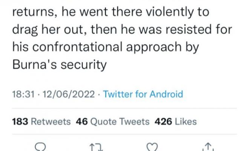Open the Twitter for Android source link
The width and height of the screenshot is (249, 151).
coord(143,94)
